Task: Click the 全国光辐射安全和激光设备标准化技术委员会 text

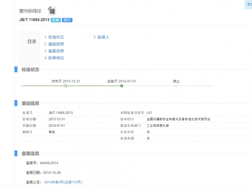Action: [178, 119]
